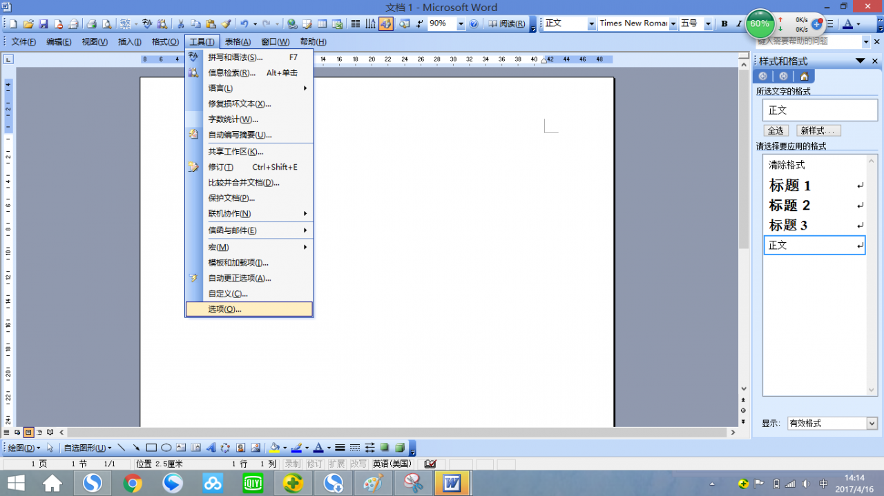Select 选项(O)... from the Tools menu
The image size is (884, 496).
pyautogui.click(x=249, y=309)
